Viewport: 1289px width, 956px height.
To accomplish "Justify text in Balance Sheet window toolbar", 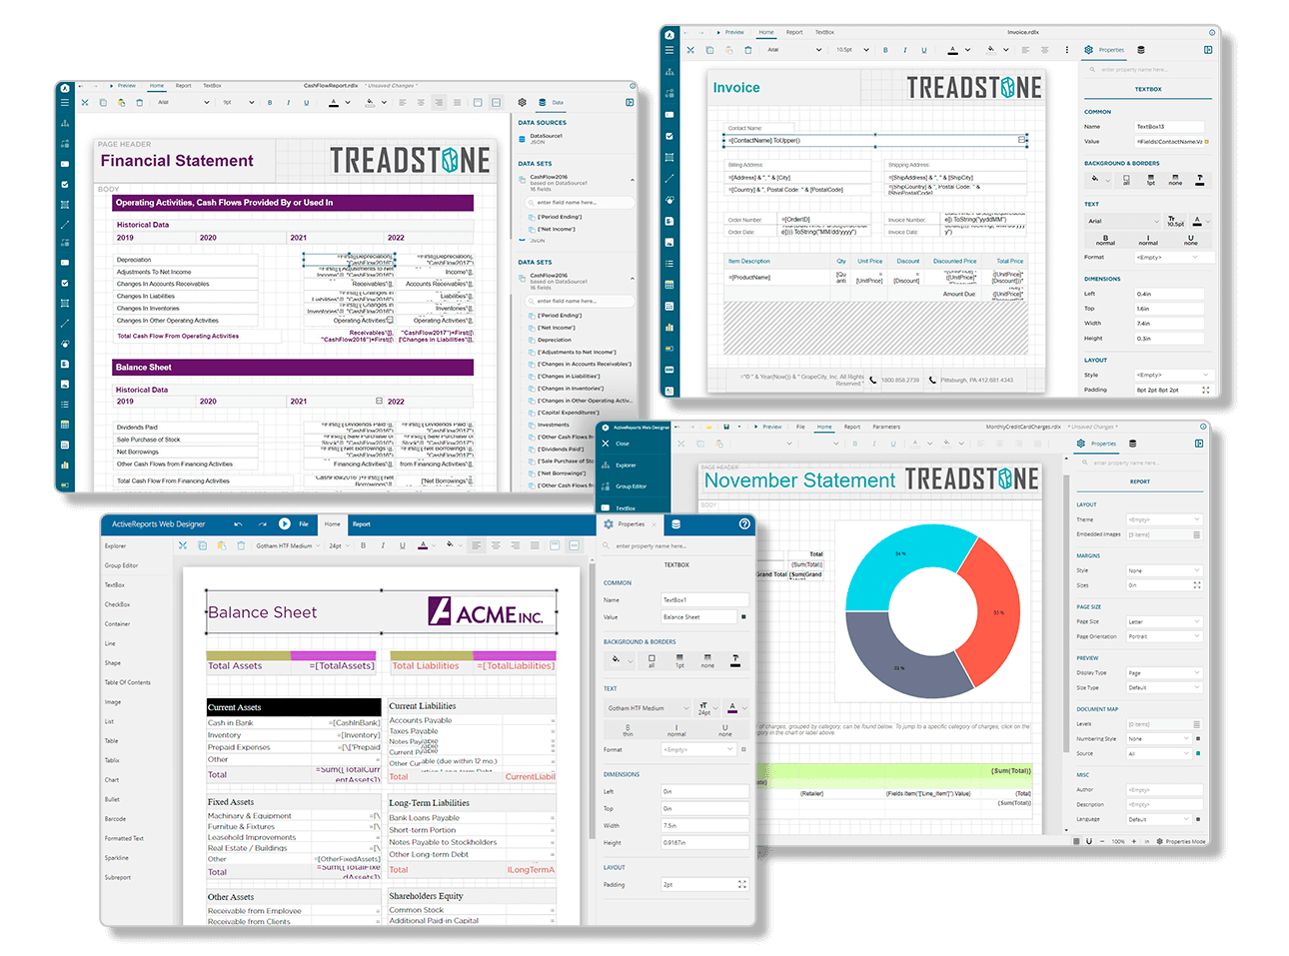I will coord(535,545).
